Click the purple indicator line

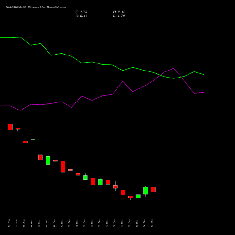coord(102,96)
